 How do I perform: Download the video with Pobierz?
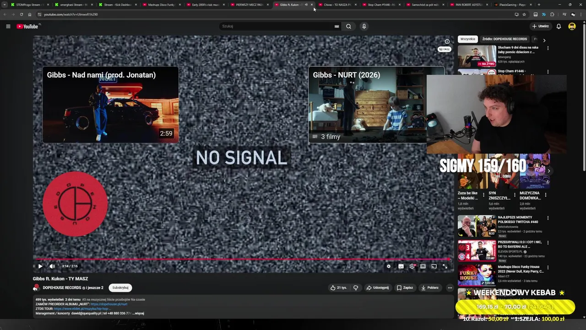(x=430, y=288)
